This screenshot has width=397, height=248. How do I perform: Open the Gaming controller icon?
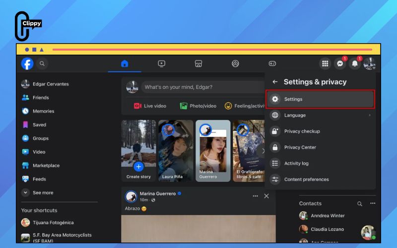[272, 63]
